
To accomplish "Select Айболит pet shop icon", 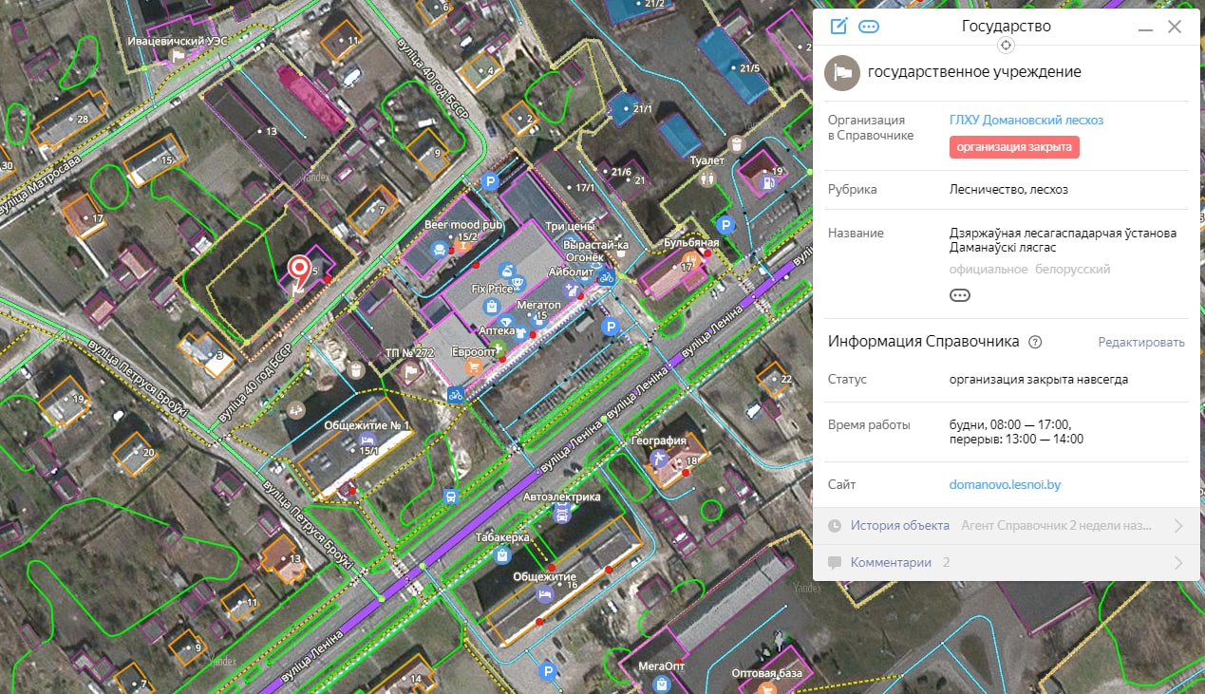I will [573, 291].
